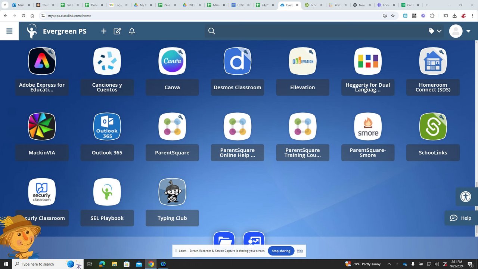478x269 pixels.
Task: Click the SchooLinks label text
Action: click(433, 153)
